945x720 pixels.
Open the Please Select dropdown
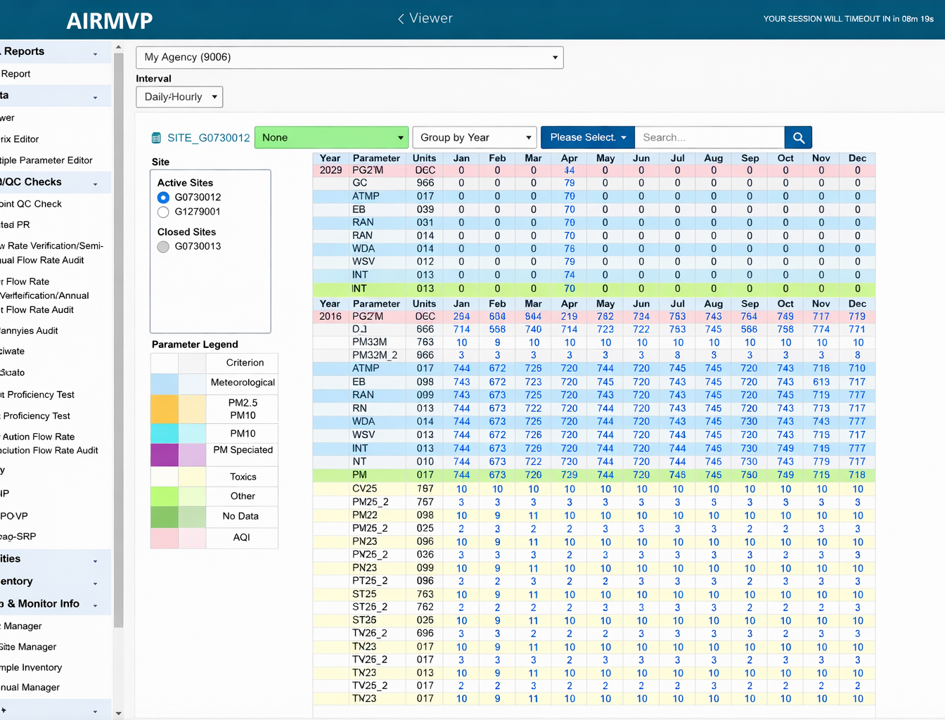click(587, 137)
